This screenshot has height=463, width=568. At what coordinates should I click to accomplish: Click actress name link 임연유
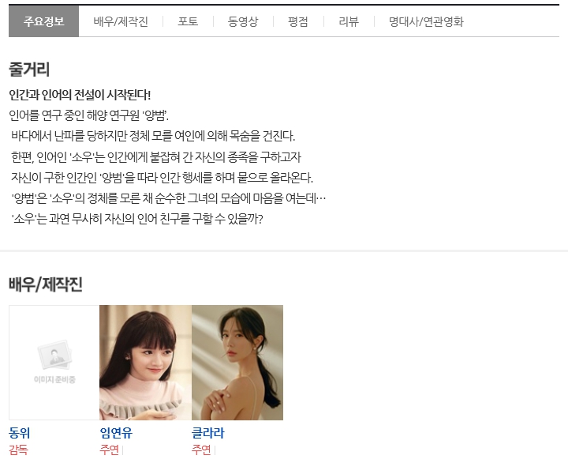116,433
